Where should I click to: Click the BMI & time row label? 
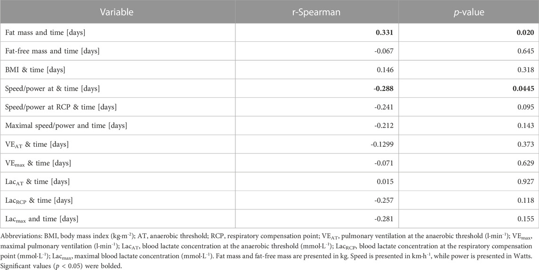pos(35,70)
